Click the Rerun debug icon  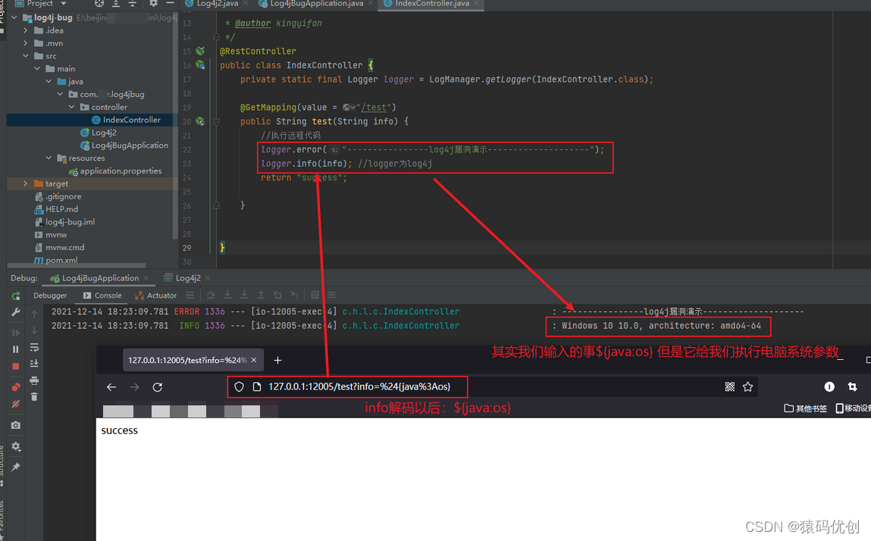tap(16, 296)
